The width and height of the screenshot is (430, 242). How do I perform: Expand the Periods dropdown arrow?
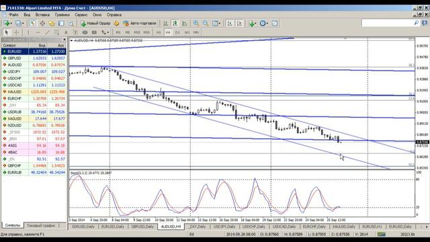(267, 24)
